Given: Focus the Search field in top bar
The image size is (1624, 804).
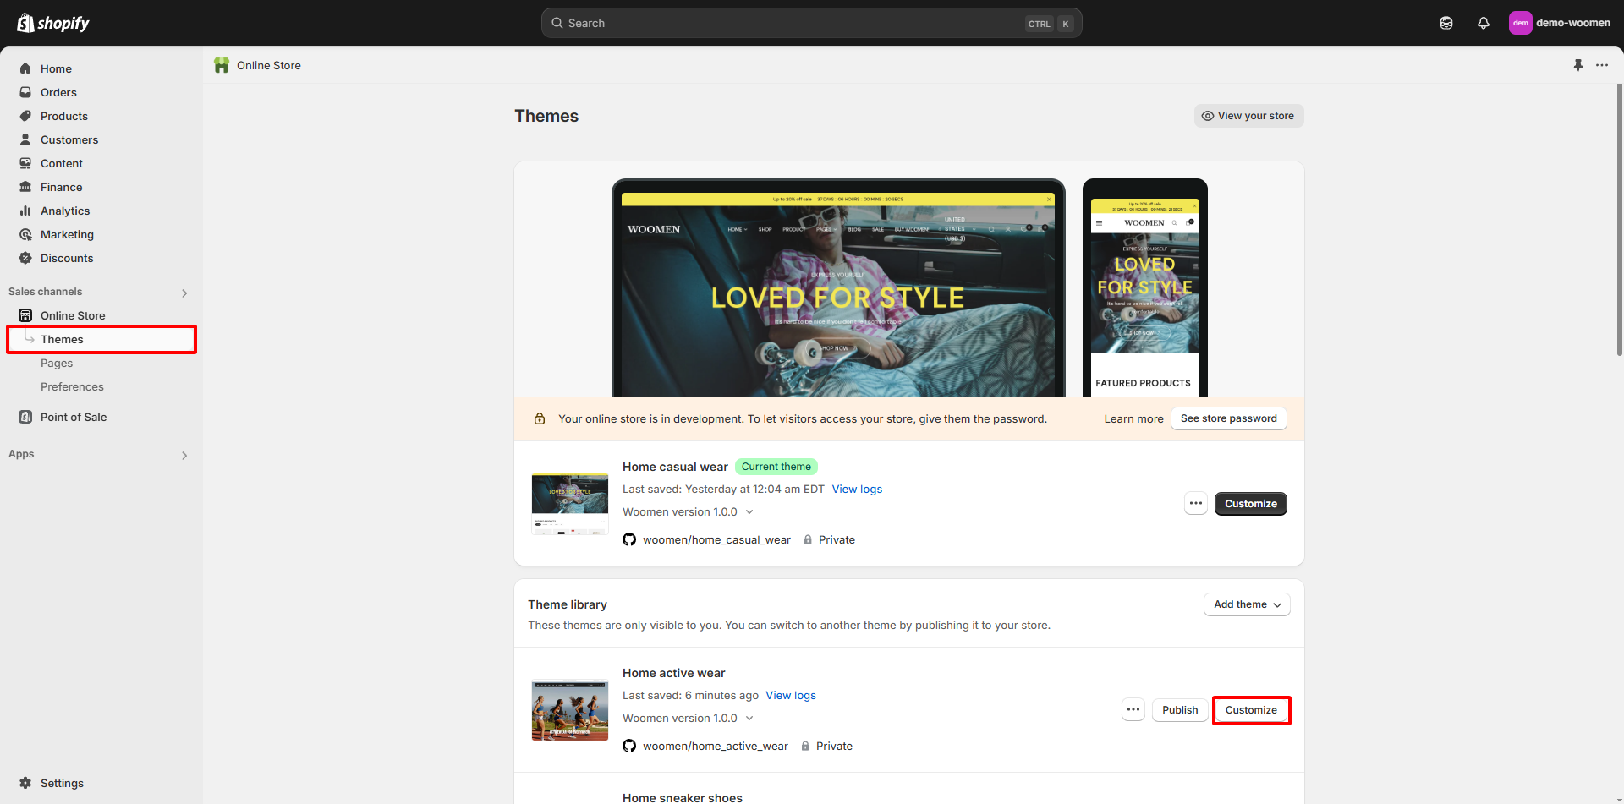Looking at the screenshot, I should pos(795,23).
